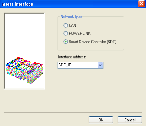Screen dimensions: 146x126
Task: Click the "CAN" label text
Action: pyautogui.click(x=73, y=26)
